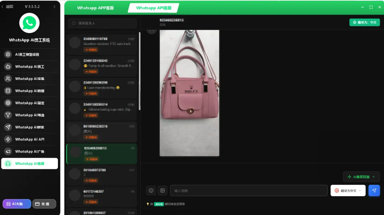Click the globe icon in the translate button
Screen dimensions: 384x215
354,22
